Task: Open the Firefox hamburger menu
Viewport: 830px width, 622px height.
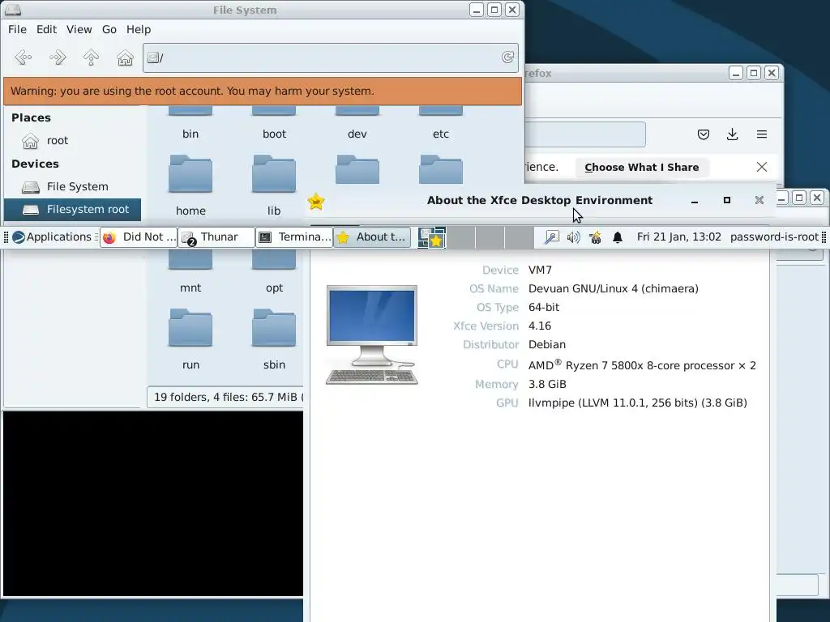Action: pos(762,134)
